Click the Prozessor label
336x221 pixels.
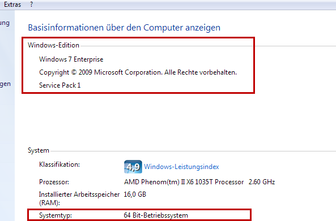tap(54, 182)
